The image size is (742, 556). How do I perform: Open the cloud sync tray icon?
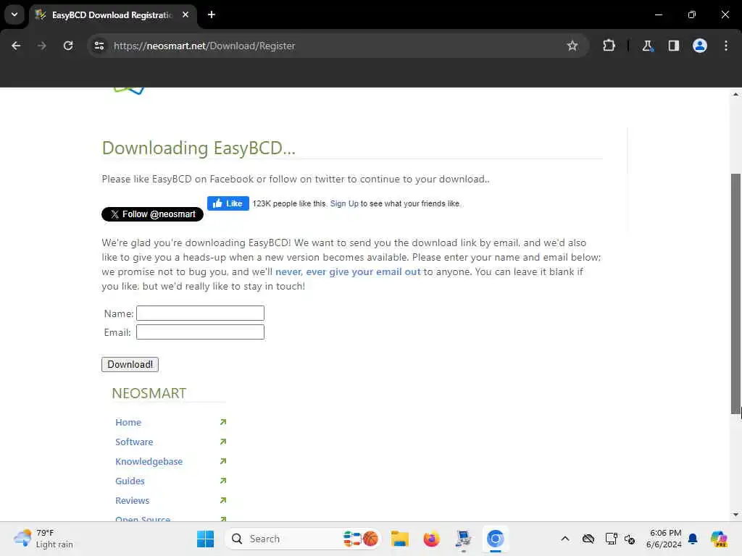pyautogui.click(x=588, y=539)
